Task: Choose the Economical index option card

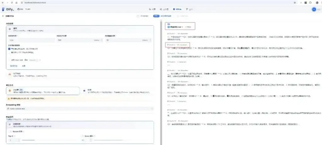Action: 117,91
